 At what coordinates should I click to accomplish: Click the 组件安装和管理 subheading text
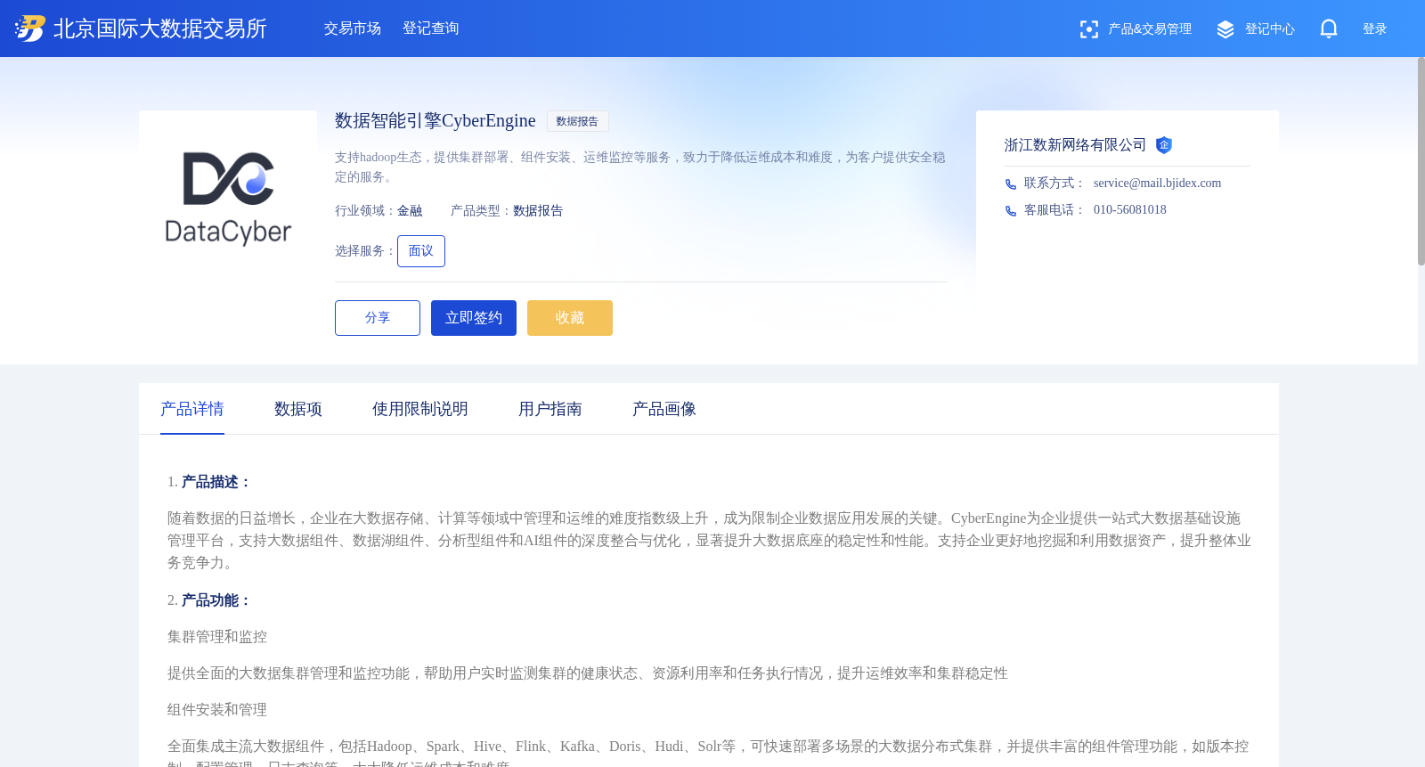point(217,710)
